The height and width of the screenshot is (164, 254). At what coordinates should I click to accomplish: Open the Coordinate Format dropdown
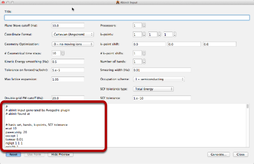(73, 35)
